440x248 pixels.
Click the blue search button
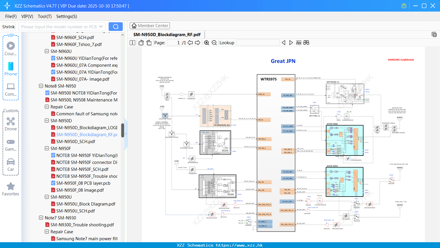[116, 27]
